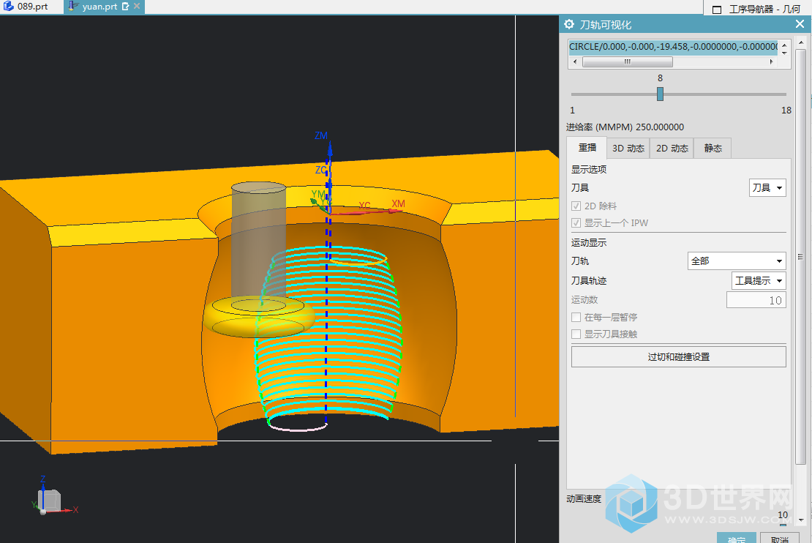812x543 pixels.
Task: Click the XM axis label in viewport
Action: point(398,203)
